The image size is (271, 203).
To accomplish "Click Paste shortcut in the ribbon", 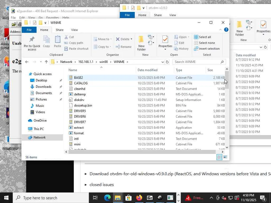I will (76, 49).
